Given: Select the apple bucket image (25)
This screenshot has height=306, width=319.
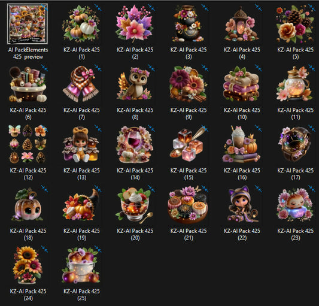Looking at the screenshot, I should [x=81, y=265].
